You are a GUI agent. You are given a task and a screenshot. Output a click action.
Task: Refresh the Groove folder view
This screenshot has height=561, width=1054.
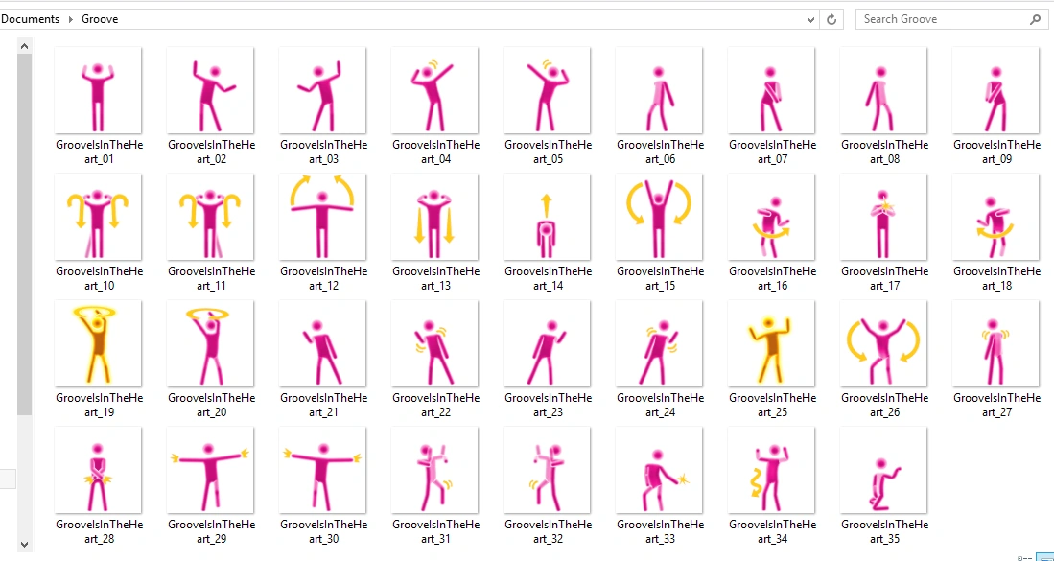831,18
